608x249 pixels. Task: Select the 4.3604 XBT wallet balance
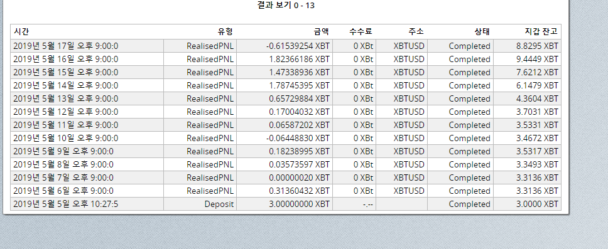tap(528, 98)
